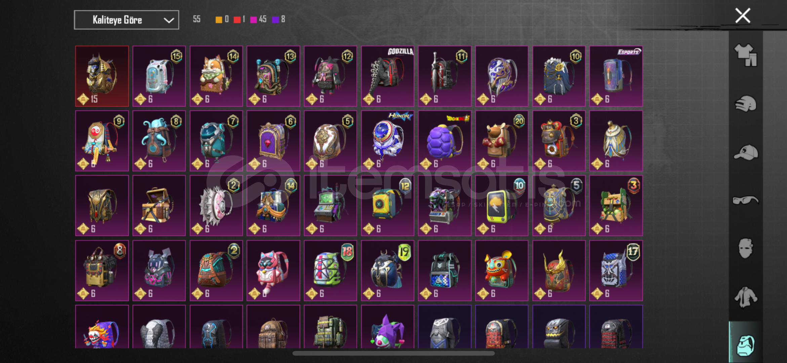Open the Kaliteye Göre sort dropdown
The height and width of the screenshot is (363, 787).
(x=126, y=20)
